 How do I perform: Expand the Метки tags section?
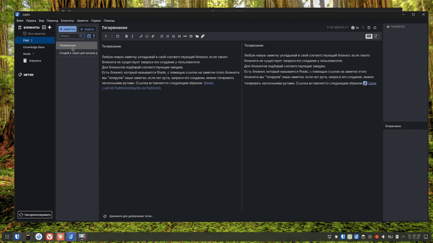click(25, 75)
